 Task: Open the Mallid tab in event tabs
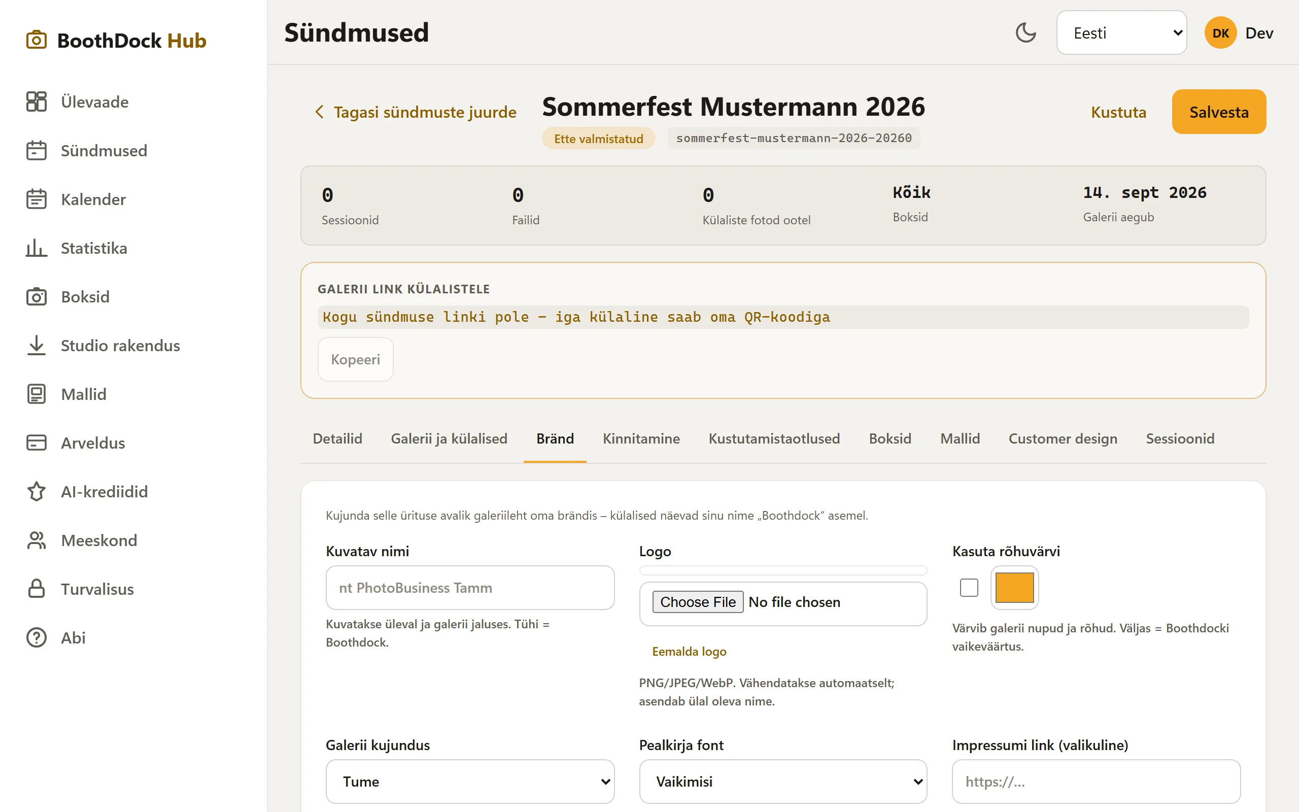960,439
